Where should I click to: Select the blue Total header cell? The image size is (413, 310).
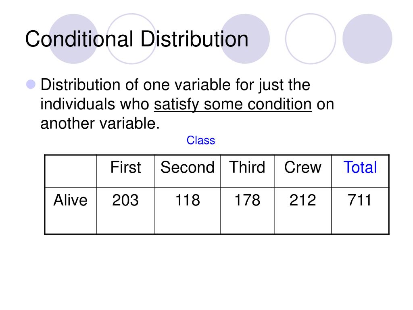click(x=360, y=171)
